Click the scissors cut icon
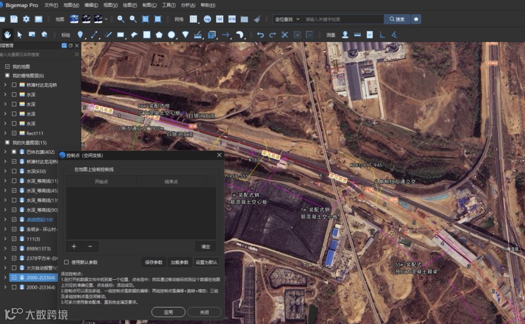The height and width of the screenshot is (324, 525). click(285, 35)
